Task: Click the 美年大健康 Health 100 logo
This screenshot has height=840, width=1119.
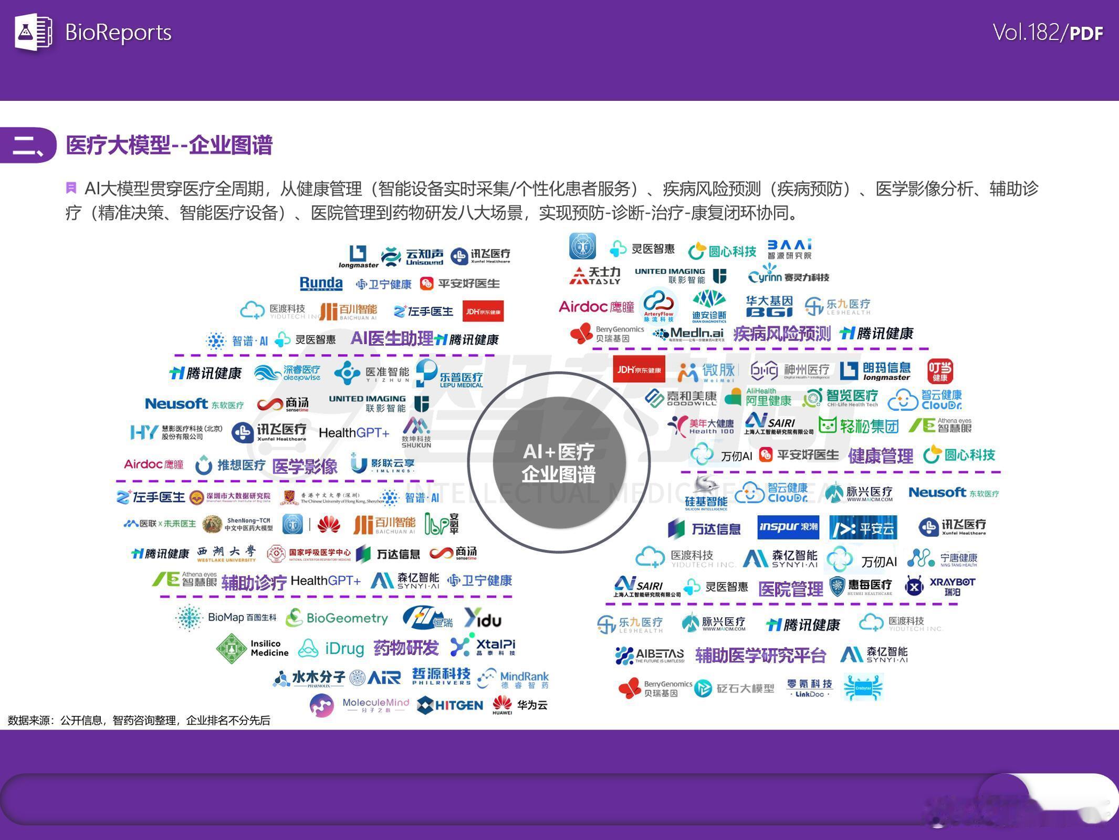Action: [x=701, y=426]
